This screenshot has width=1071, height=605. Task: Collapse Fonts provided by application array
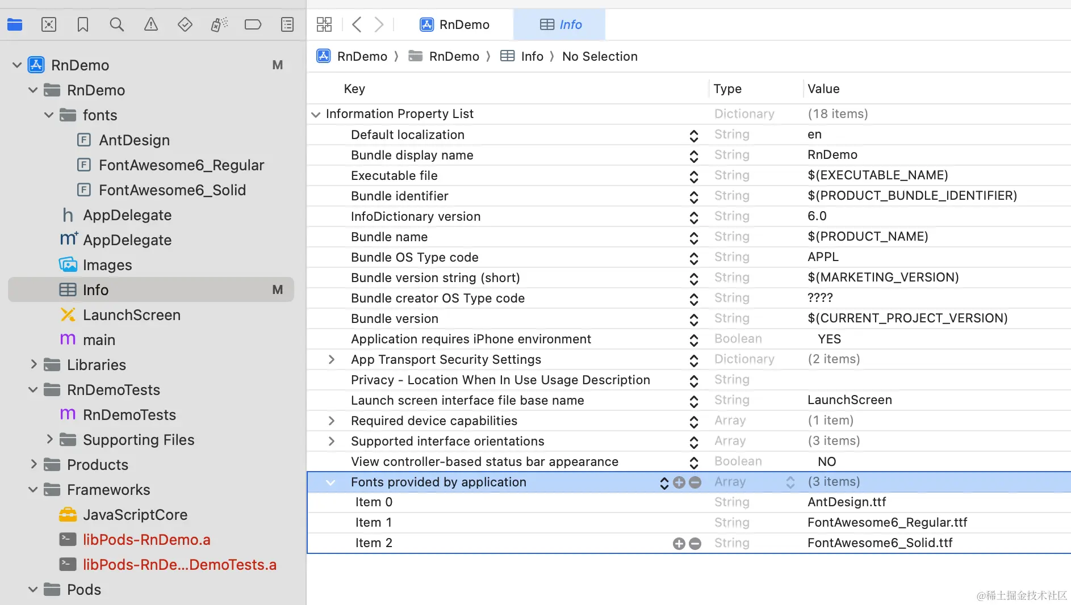[x=330, y=482]
